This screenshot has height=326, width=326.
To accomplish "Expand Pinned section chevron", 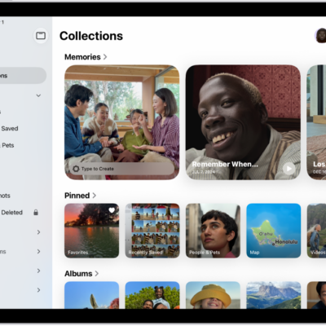I will tap(95, 196).
